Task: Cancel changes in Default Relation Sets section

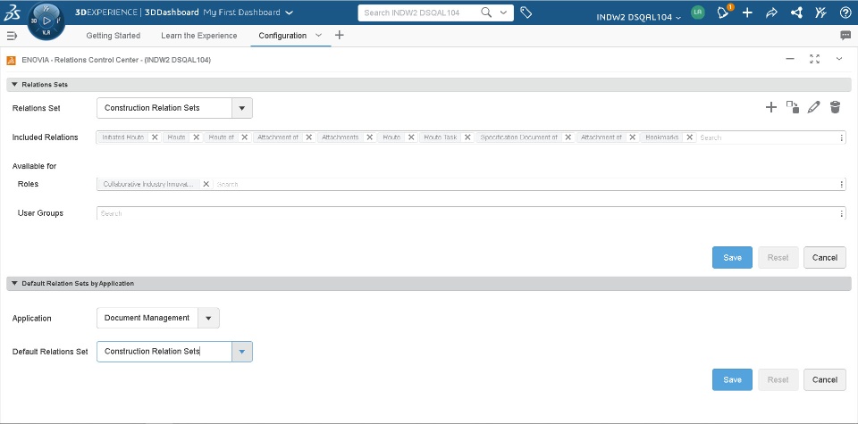Action: tap(825, 379)
